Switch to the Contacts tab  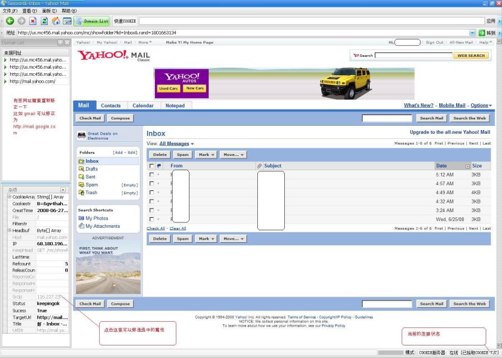tap(111, 106)
